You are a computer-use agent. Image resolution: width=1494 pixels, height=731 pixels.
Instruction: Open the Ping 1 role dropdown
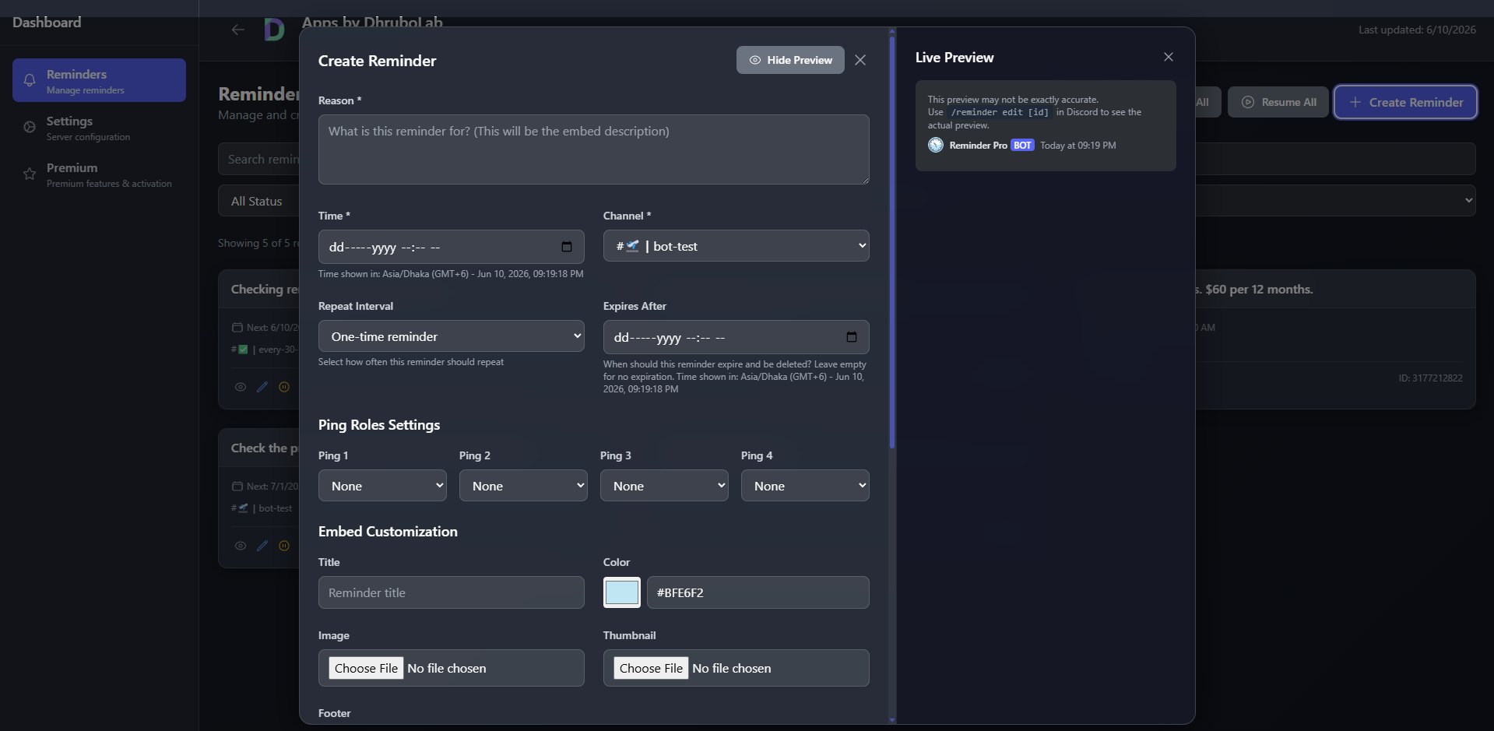[x=382, y=486]
